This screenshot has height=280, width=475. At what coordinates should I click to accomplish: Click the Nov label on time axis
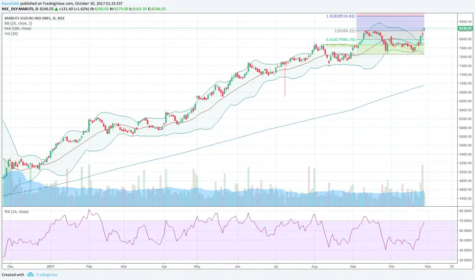pyautogui.click(x=428, y=267)
